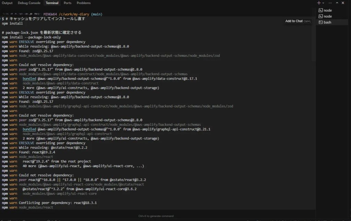Close the panel with the X icon
Viewport: 351px width, 221px height.
(343, 3)
